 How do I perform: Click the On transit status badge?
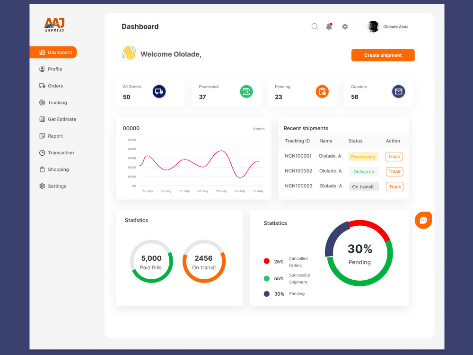(364, 186)
